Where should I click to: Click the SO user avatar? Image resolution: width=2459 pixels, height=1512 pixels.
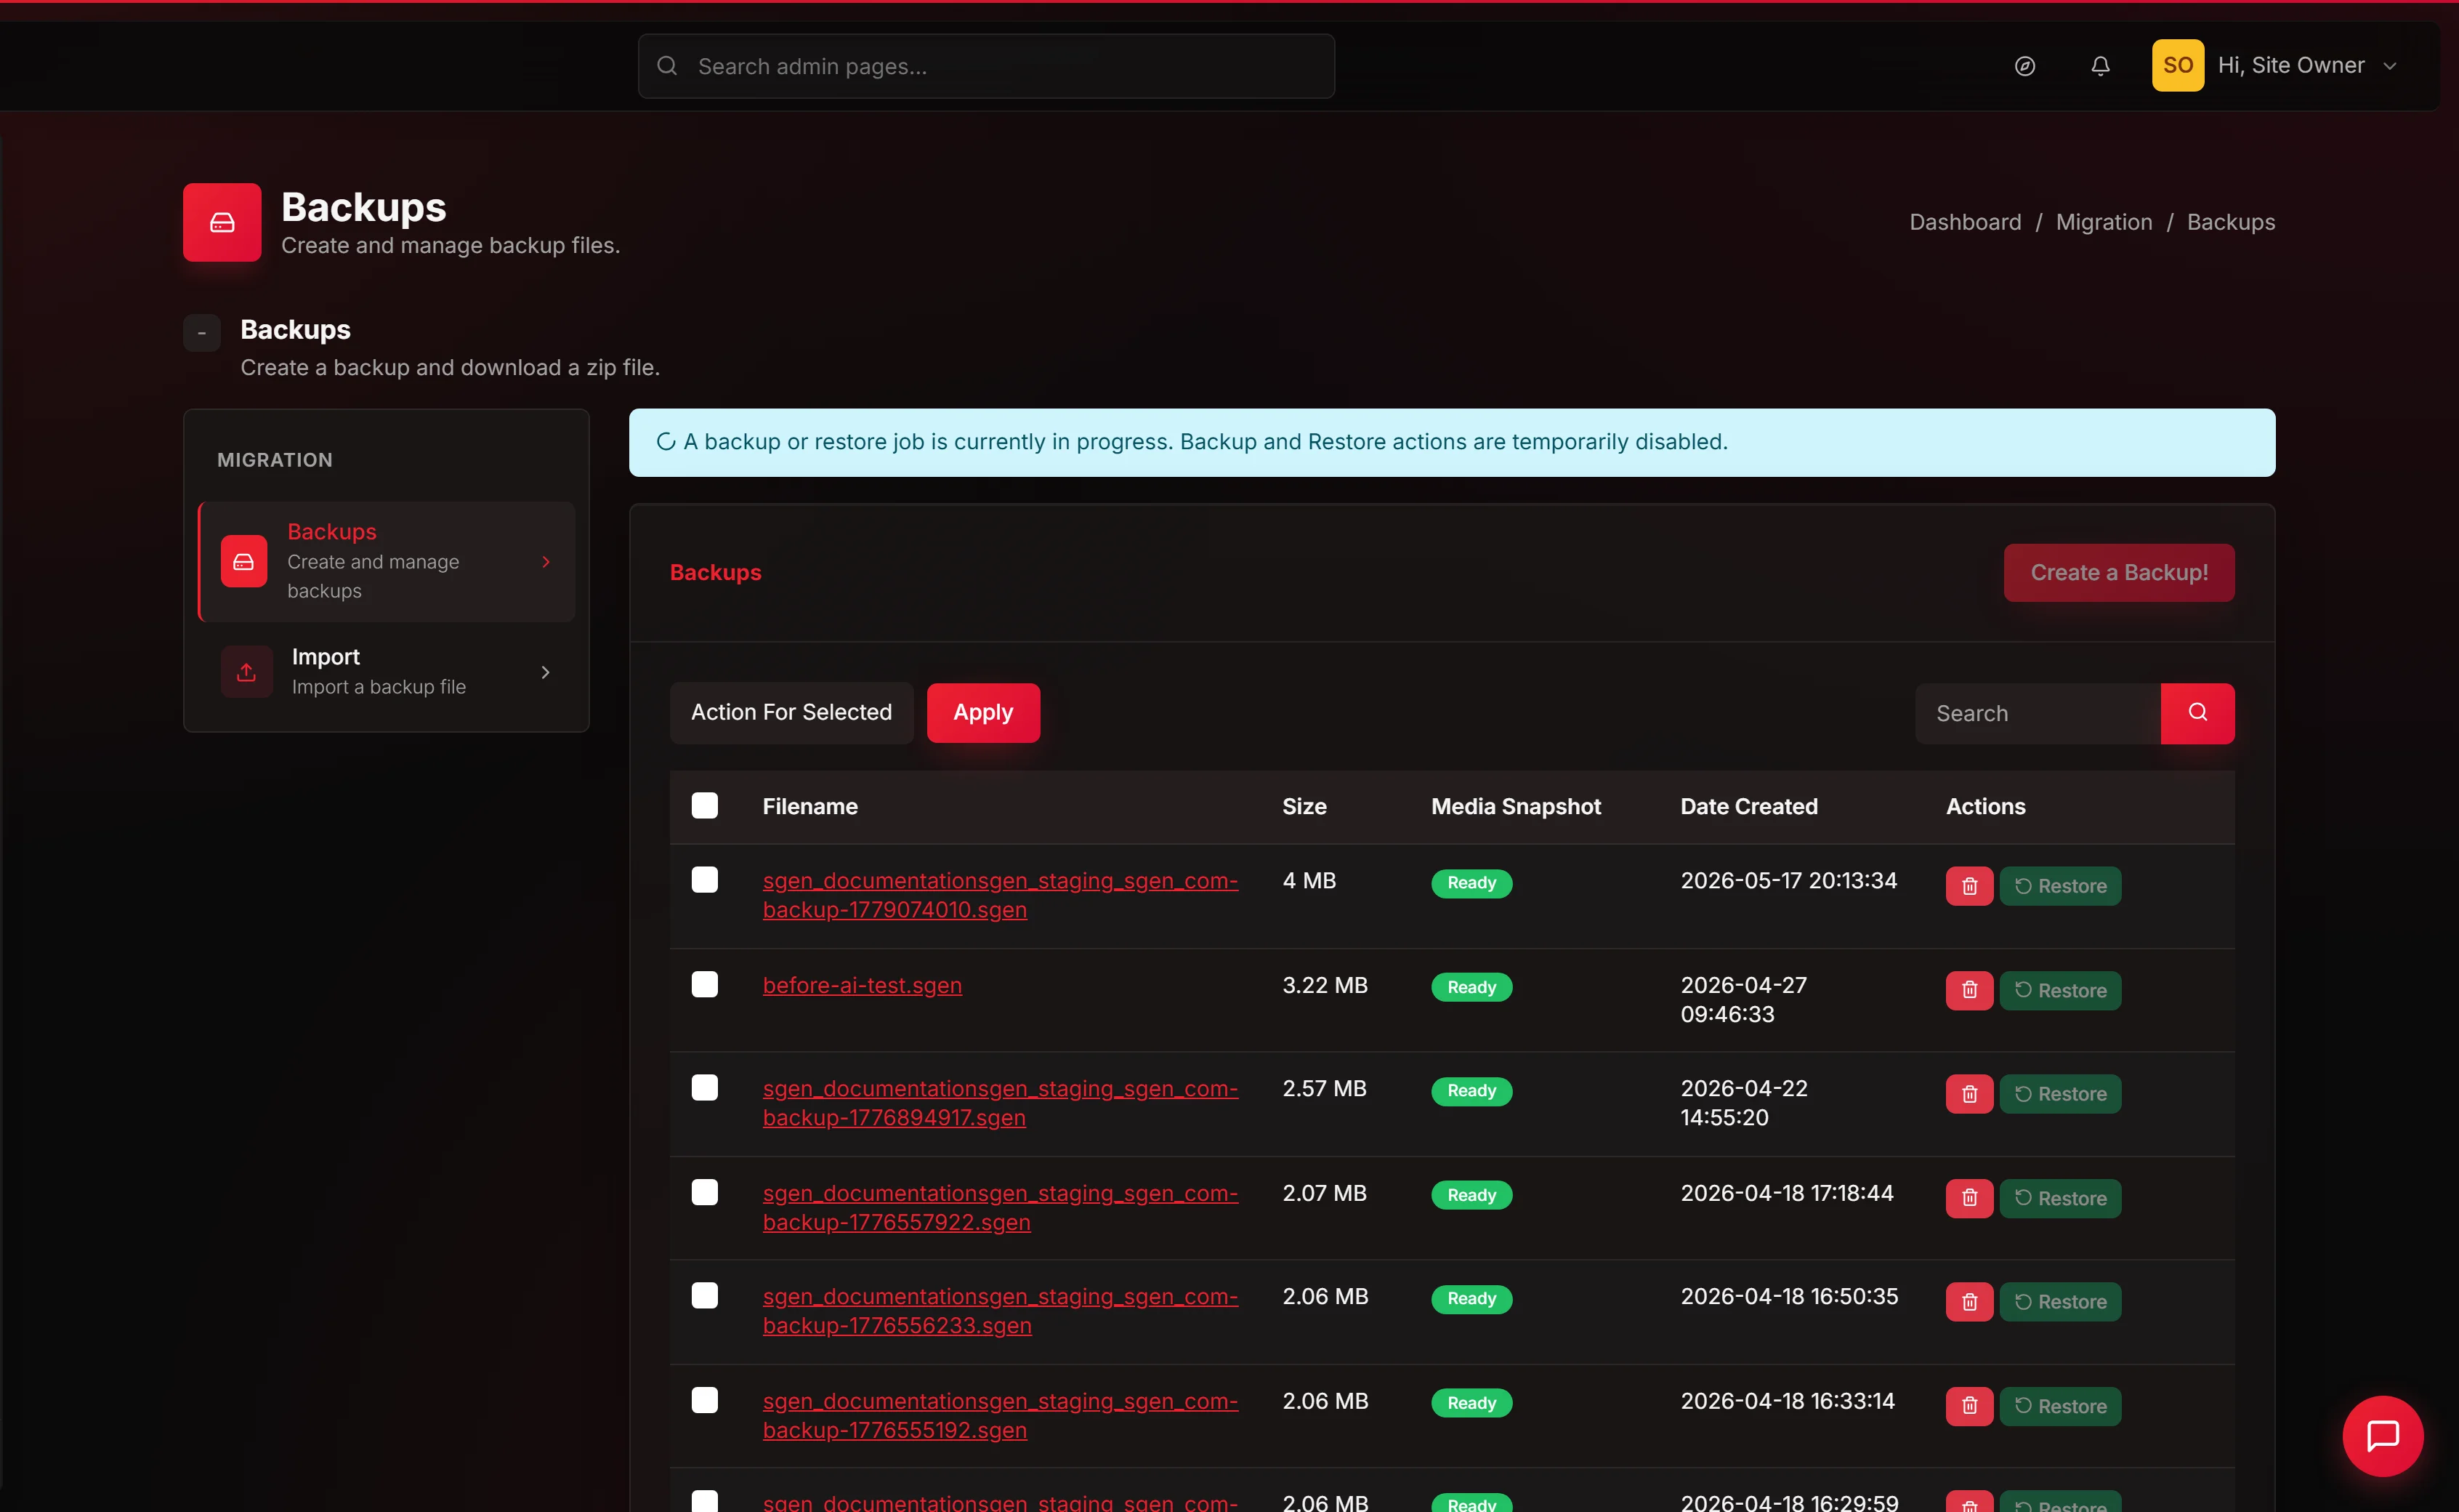point(2177,66)
